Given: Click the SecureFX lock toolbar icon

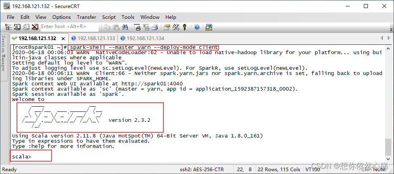Looking at the screenshot, I should 209,27.
